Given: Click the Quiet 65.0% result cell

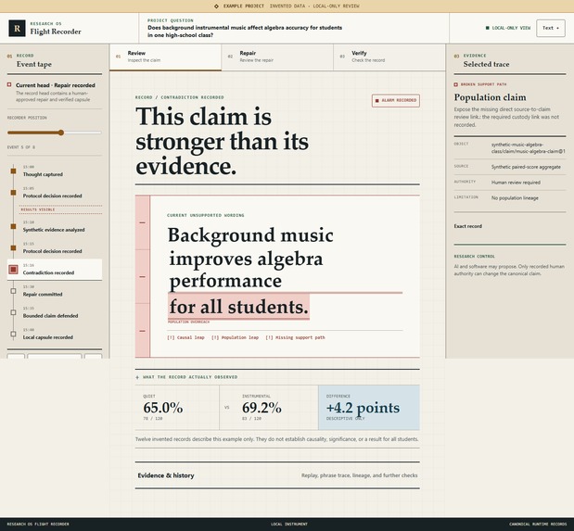Looking at the screenshot, I should coord(177,408).
